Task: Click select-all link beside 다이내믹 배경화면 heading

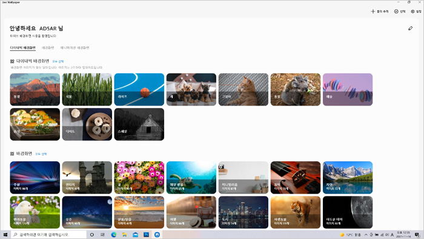Action: (x=58, y=61)
